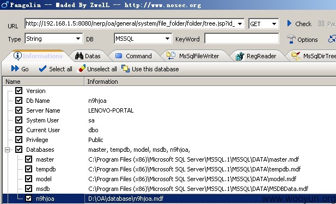Click the Unselect all eraser icon
The width and height of the screenshot is (336, 204).
click(82, 69)
